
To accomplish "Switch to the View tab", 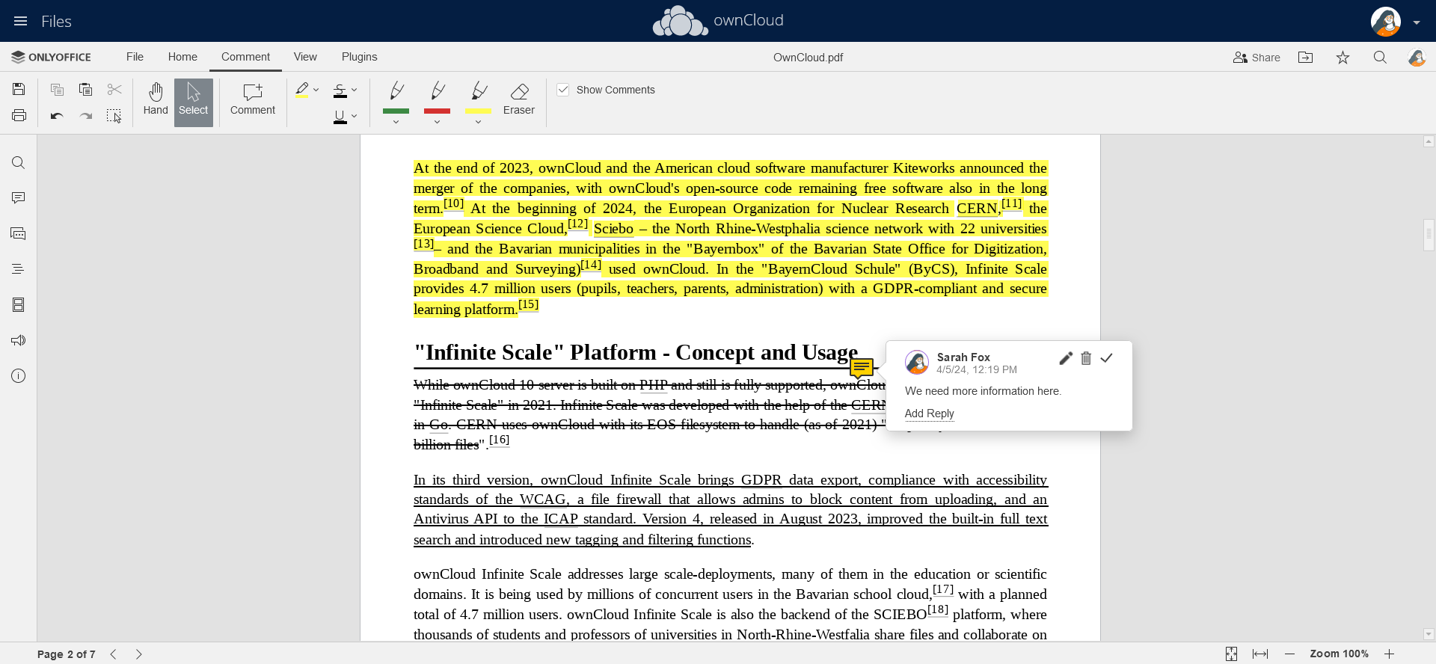I will tap(305, 57).
